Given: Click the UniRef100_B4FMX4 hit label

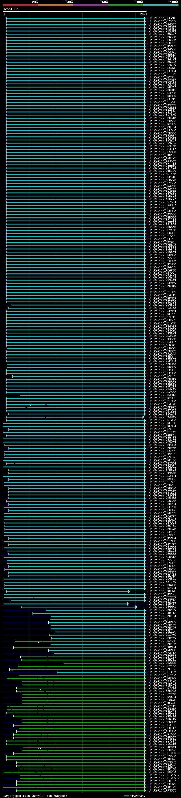Looking at the screenshot, I should [162, 426].
